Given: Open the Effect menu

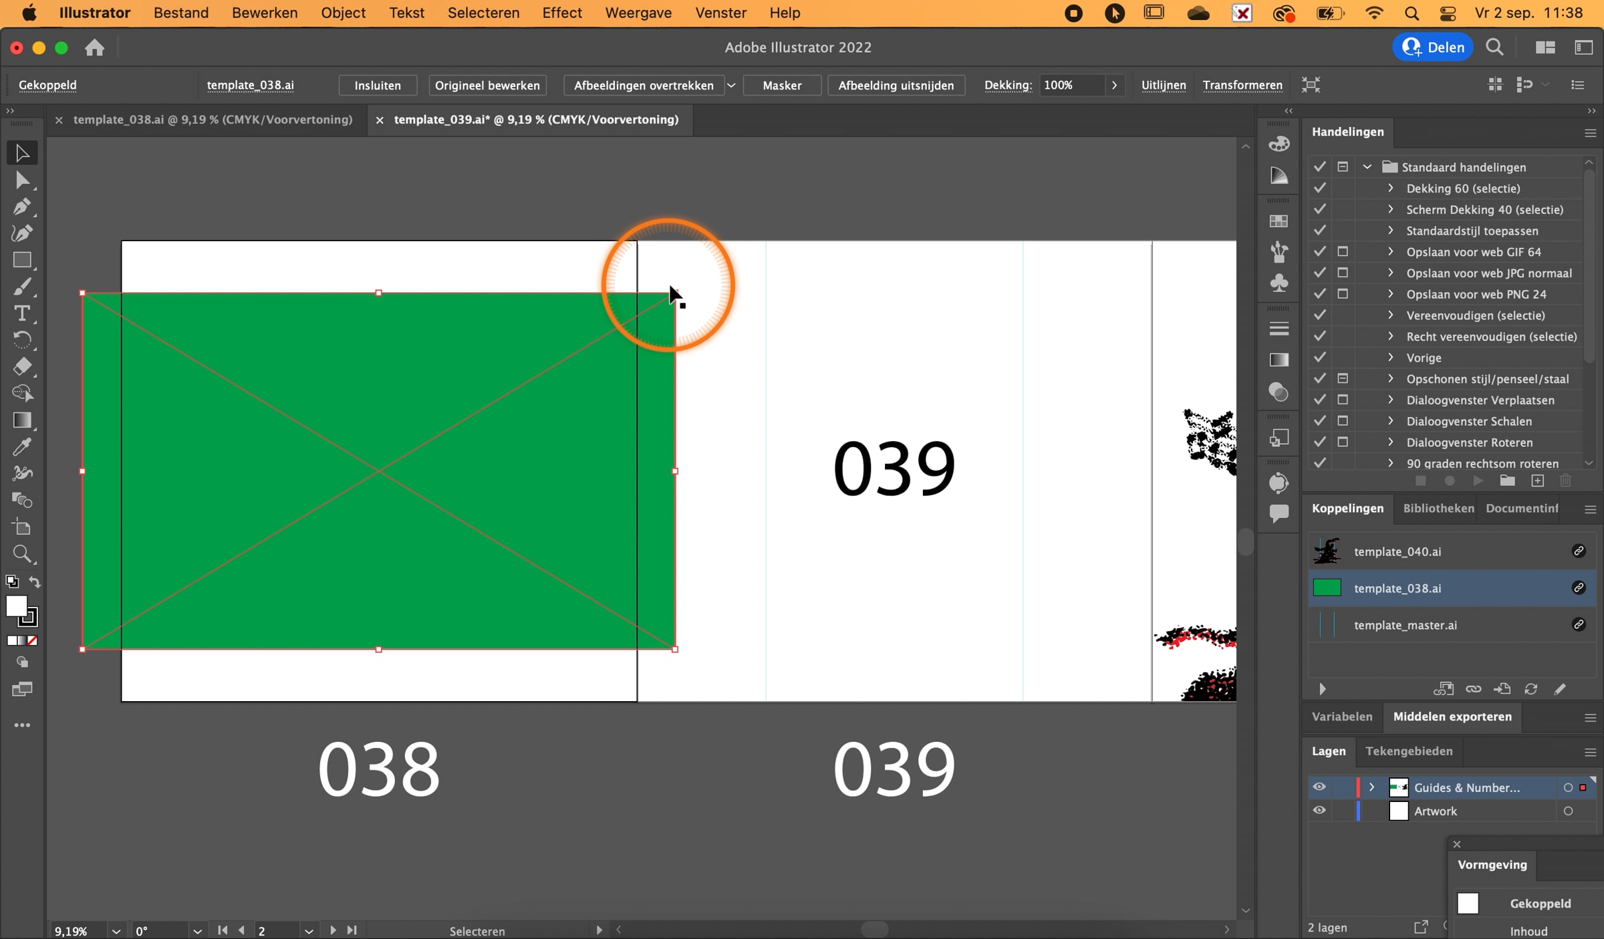Looking at the screenshot, I should coord(561,13).
